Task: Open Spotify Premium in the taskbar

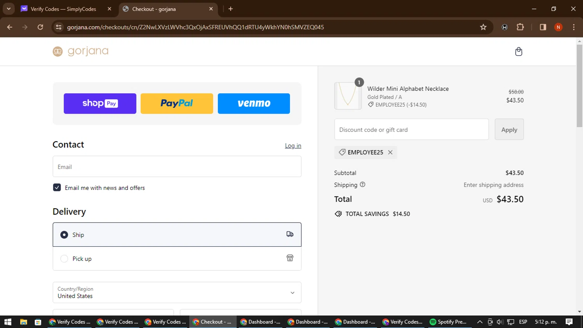Action: coord(449,322)
